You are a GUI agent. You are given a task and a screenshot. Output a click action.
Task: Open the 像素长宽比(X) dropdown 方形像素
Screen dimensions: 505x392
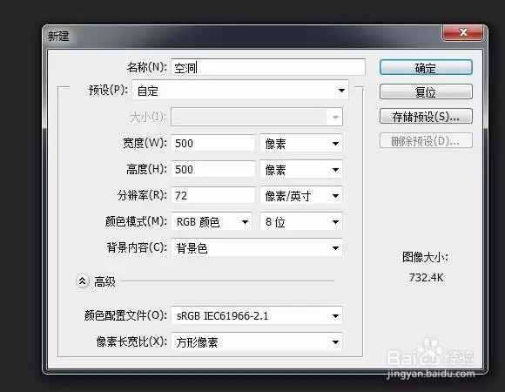tap(257, 341)
